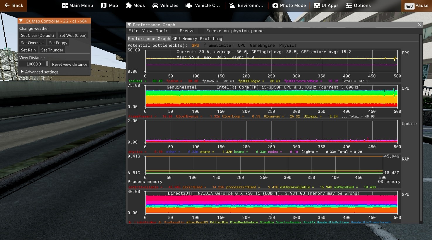Click Reset view distance button

coord(70,64)
